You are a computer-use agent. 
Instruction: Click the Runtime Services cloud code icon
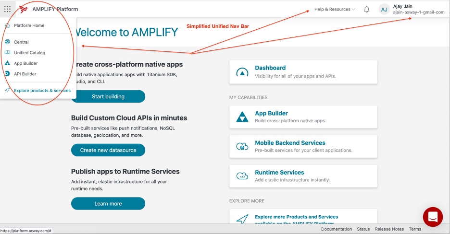point(242,176)
